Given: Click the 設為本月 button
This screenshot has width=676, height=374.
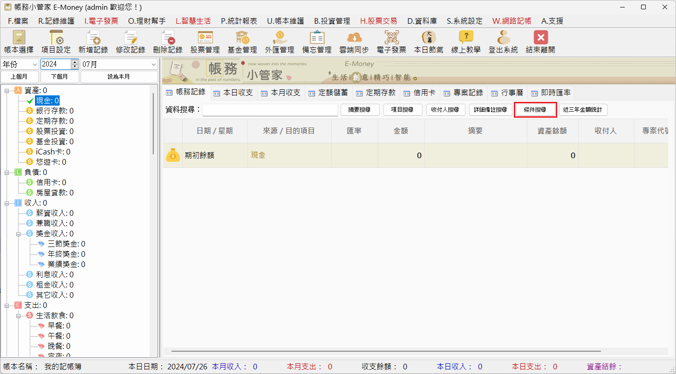Looking at the screenshot, I should 119,77.
